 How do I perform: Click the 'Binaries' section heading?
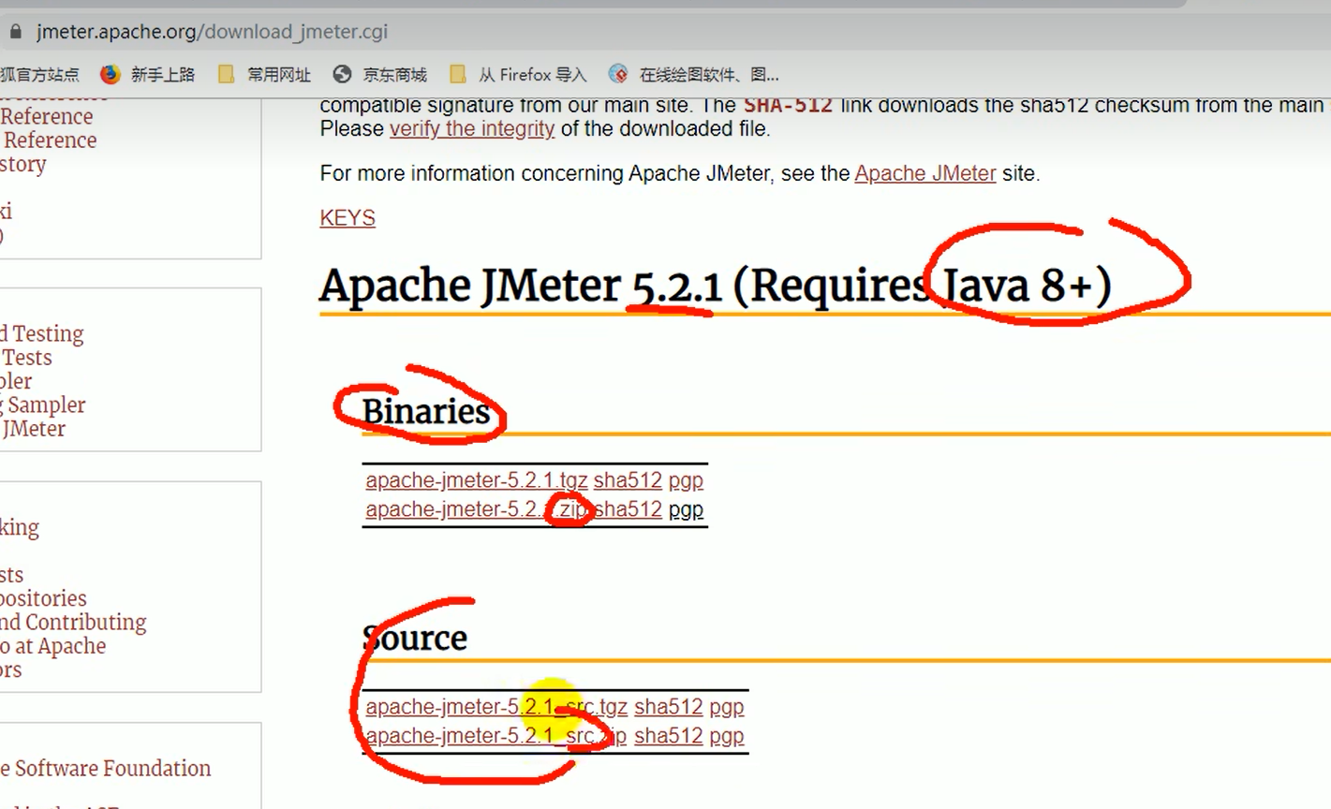click(x=426, y=412)
